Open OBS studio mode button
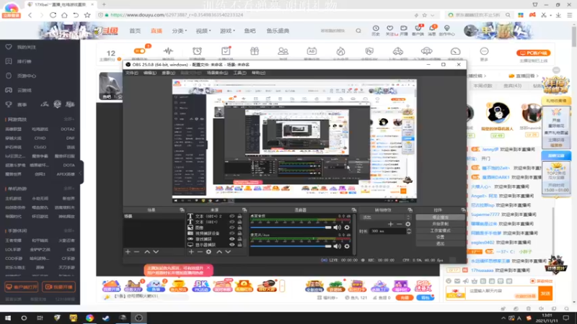 tap(440, 230)
